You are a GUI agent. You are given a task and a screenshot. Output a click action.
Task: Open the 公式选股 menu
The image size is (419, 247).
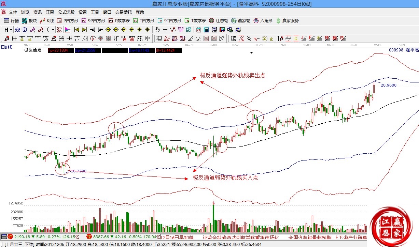66,12
